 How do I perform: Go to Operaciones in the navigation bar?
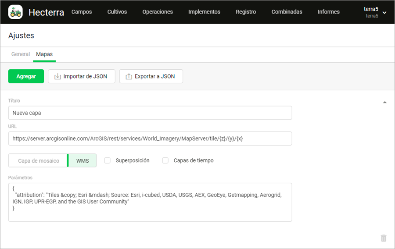click(x=158, y=12)
